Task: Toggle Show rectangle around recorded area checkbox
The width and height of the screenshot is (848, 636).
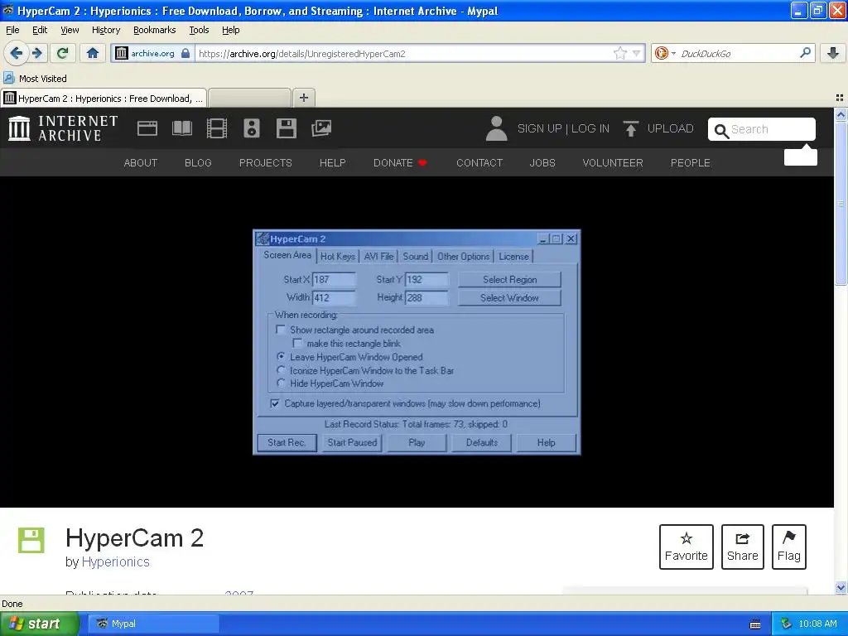Action: point(281,330)
